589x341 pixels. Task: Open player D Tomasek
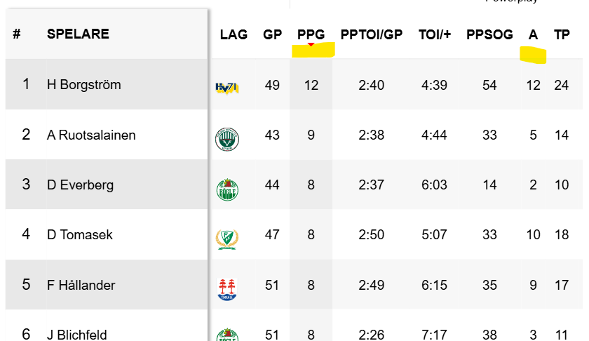click(80, 235)
